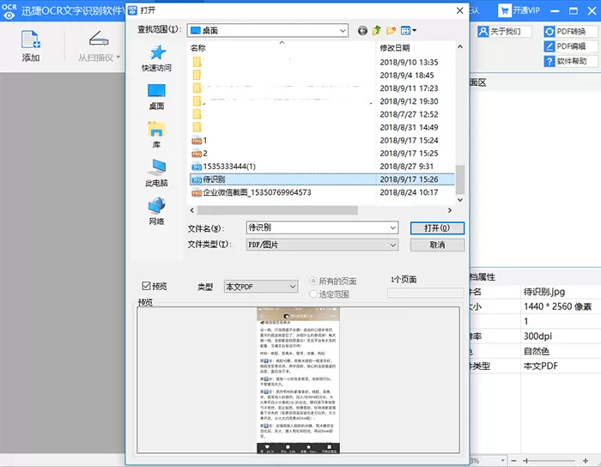Select 选定范围 radio button
This screenshot has height=467, width=601.
click(313, 294)
